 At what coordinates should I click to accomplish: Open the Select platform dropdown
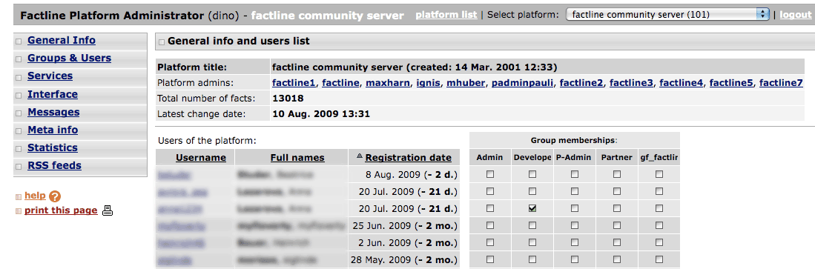pyautogui.click(x=667, y=15)
